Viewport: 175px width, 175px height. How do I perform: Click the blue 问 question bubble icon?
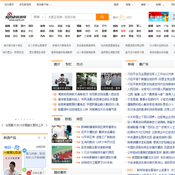(x=24, y=150)
